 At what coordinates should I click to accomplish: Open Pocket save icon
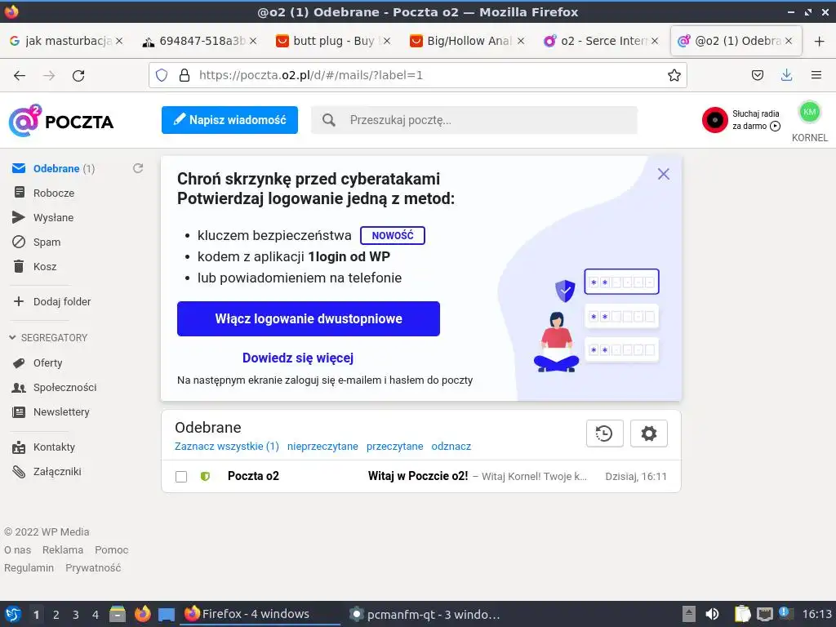[x=758, y=75]
